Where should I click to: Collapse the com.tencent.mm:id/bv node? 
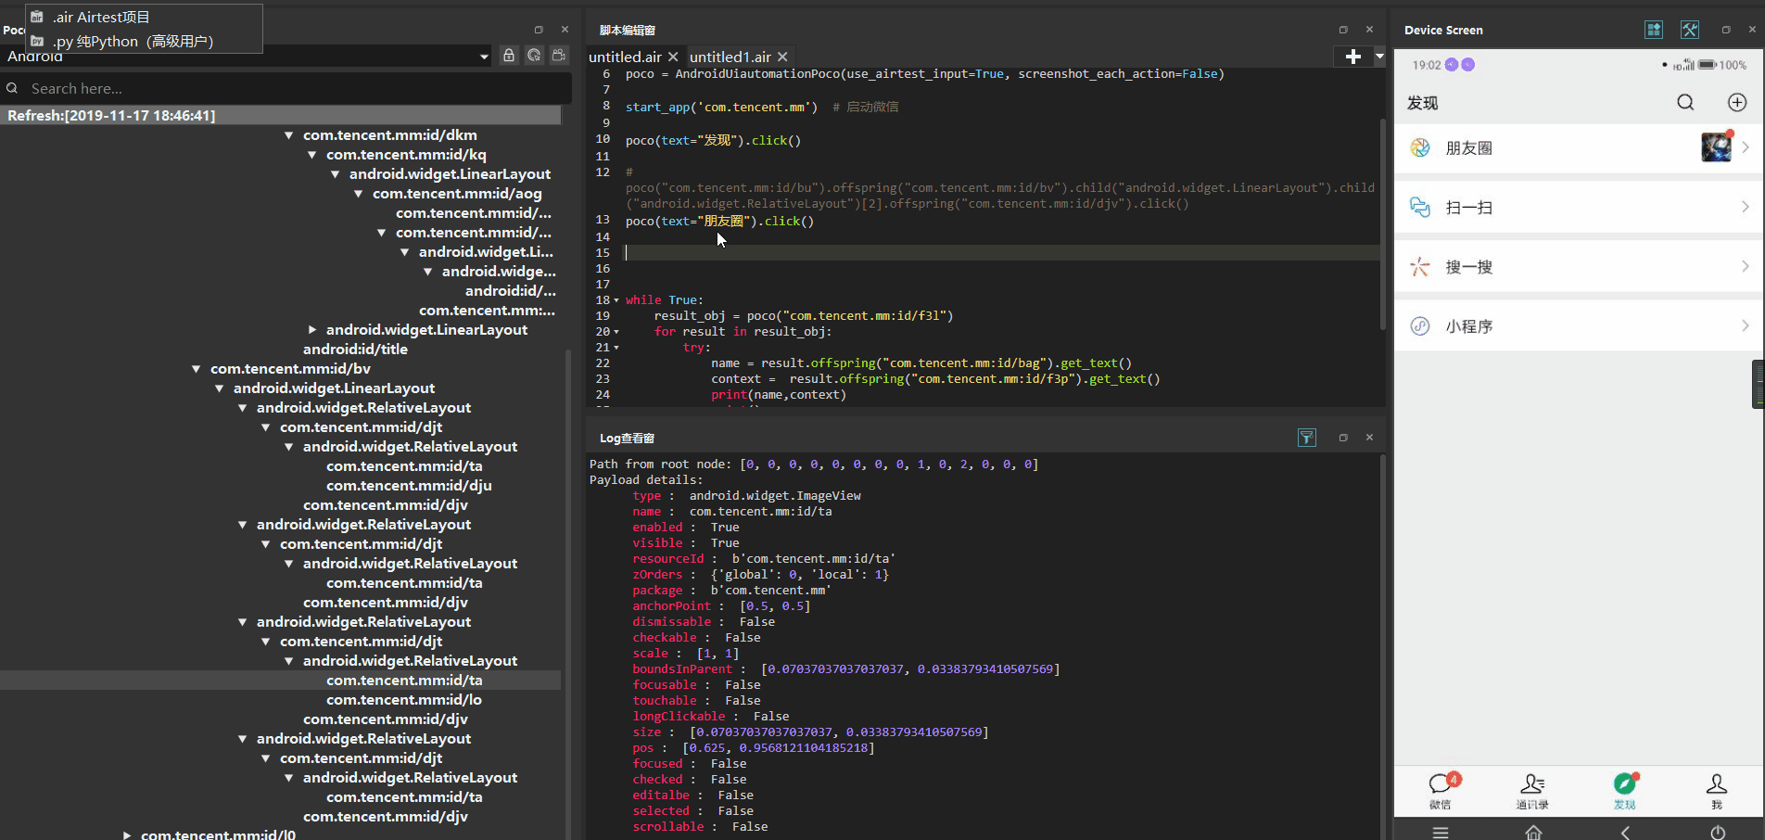(x=197, y=369)
